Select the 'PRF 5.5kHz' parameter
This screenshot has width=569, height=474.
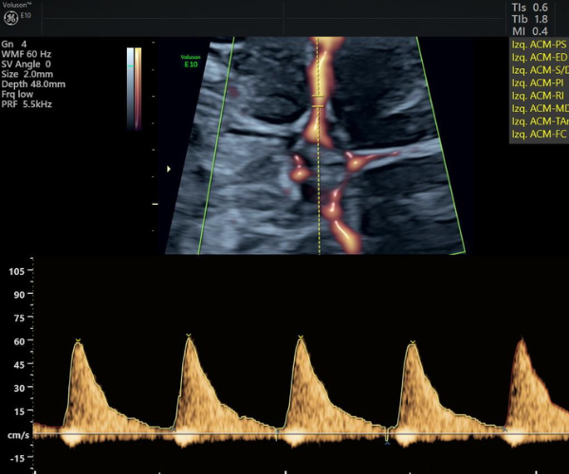pos(27,104)
